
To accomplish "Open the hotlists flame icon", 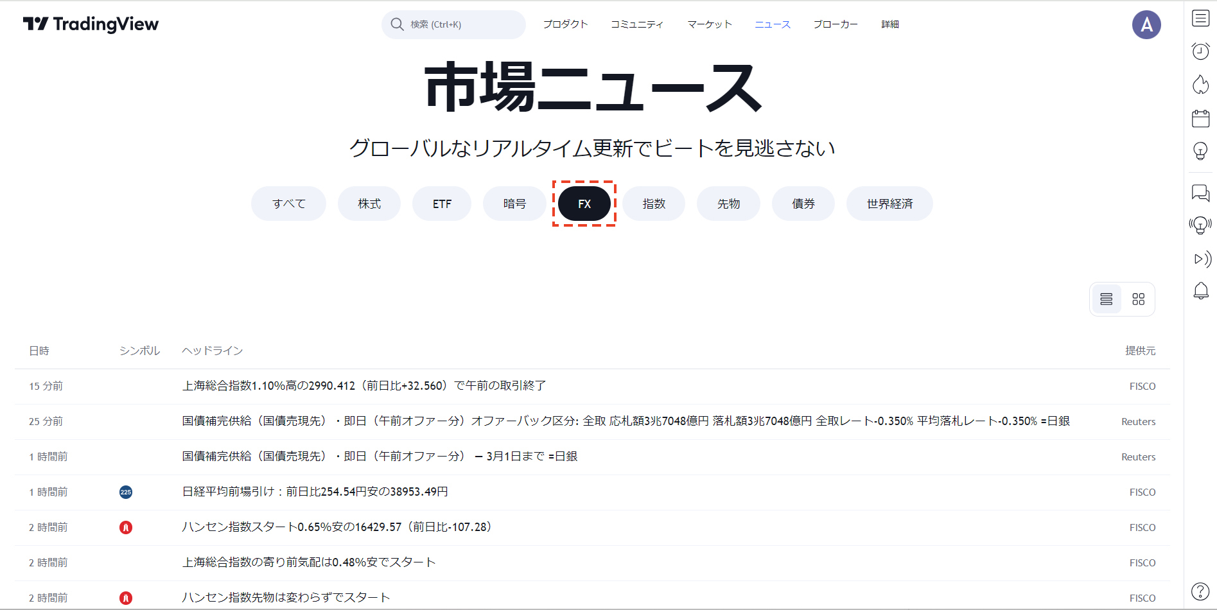I will click(1200, 85).
